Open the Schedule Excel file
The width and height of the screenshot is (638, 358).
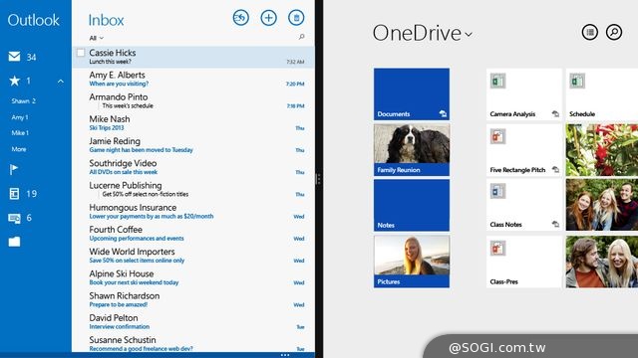[602, 94]
